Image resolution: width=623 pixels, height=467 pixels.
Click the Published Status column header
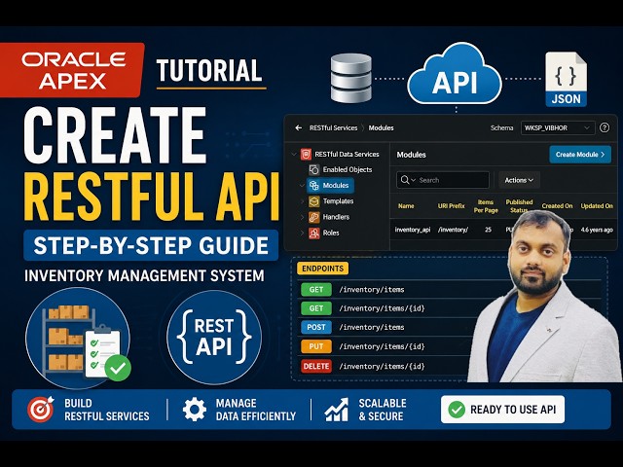(x=519, y=206)
